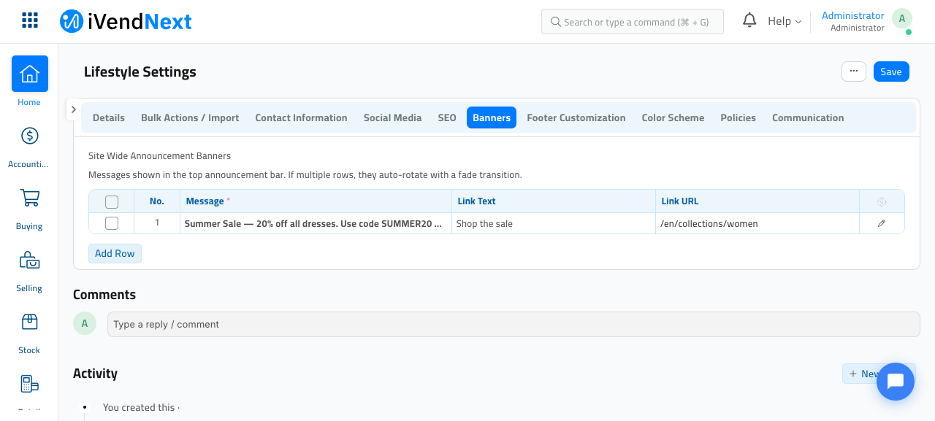
Task: Switch to the Color Scheme tab
Action: point(673,117)
